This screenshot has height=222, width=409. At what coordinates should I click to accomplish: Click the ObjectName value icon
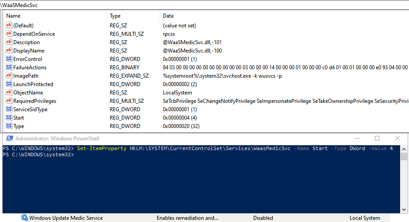[x=8, y=93]
